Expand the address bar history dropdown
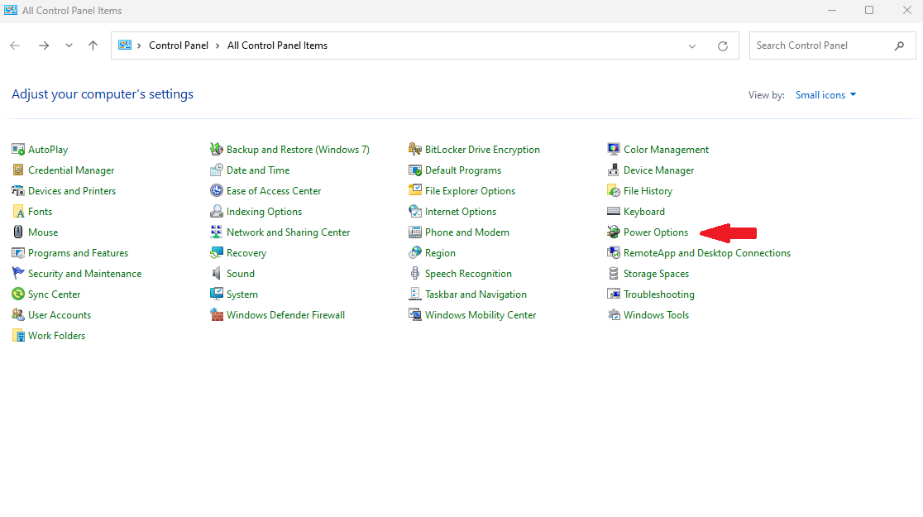923x517 pixels. coord(692,46)
